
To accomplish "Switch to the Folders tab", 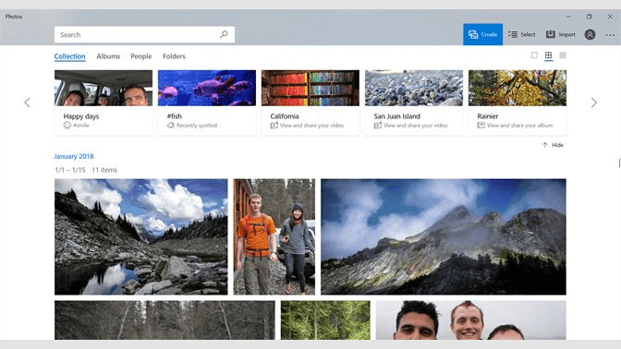I will coord(174,56).
